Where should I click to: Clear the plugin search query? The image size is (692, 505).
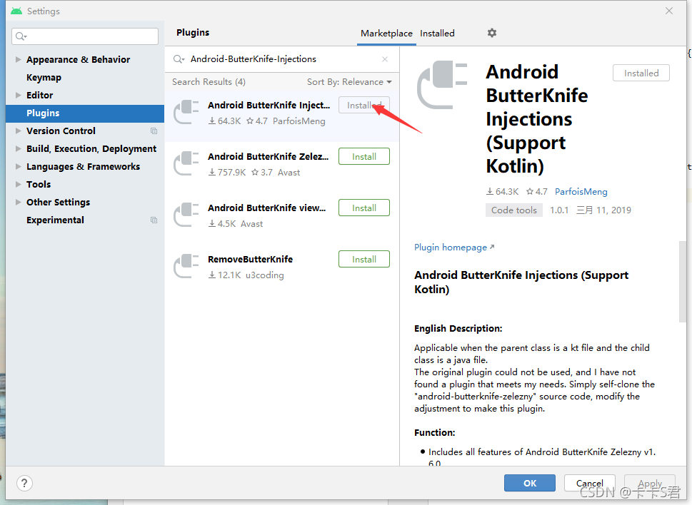click(385, 59)
